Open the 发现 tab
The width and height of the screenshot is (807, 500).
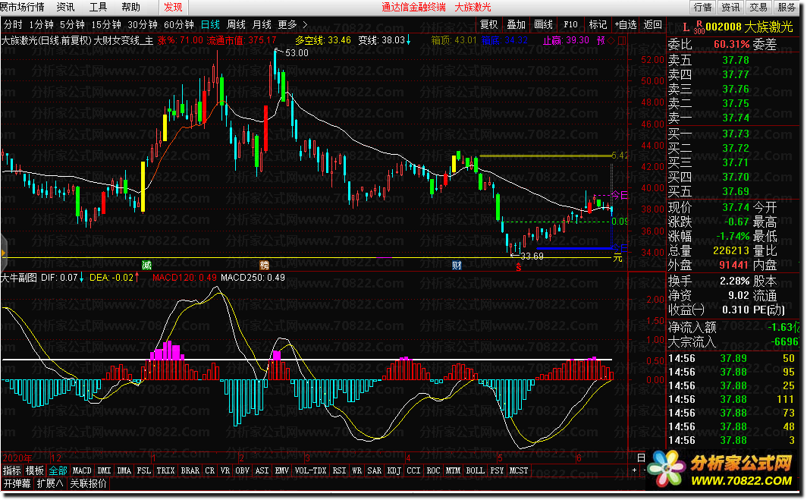click(x=173, y=7)
